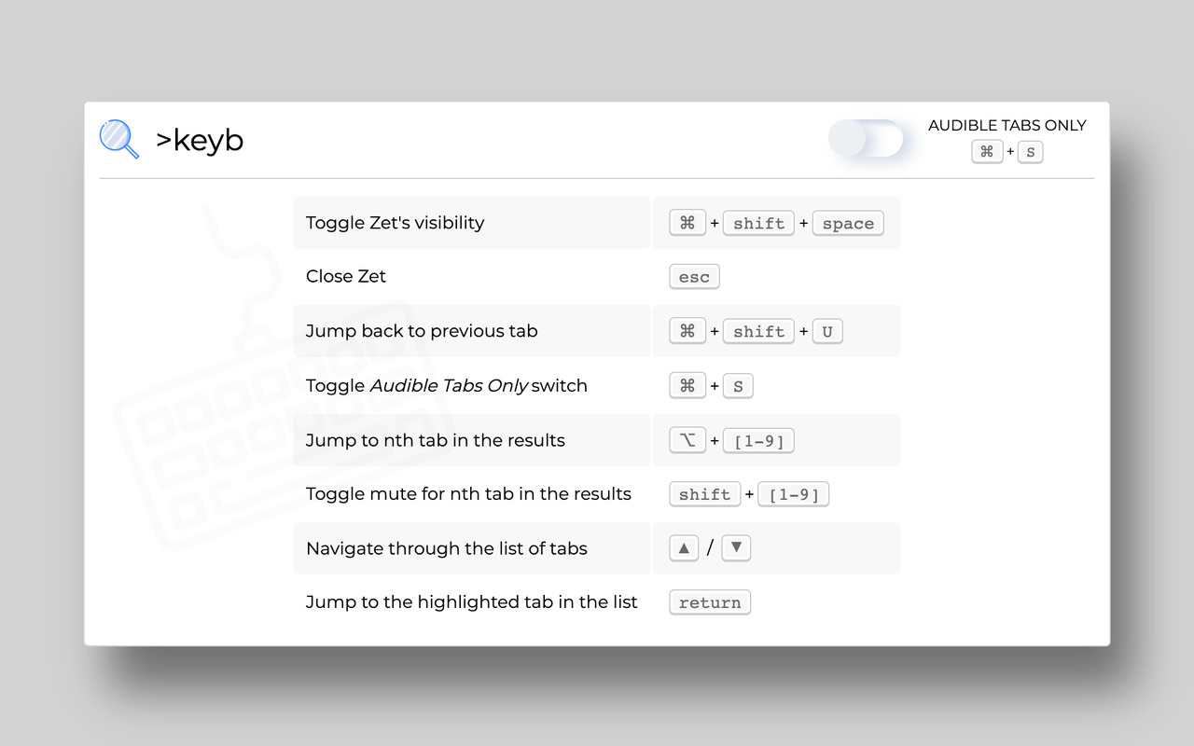Select the "Close Zet" shortcut entry
Screen dimensions: 1194x746
coord(346,276)
